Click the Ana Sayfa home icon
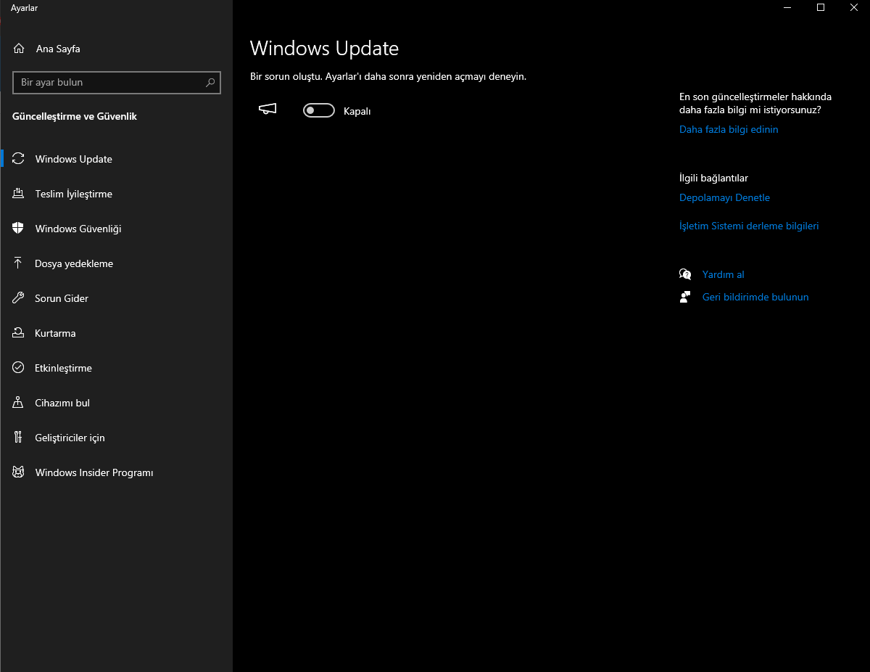This screenshot has height=672, width=870. (19, 49)
